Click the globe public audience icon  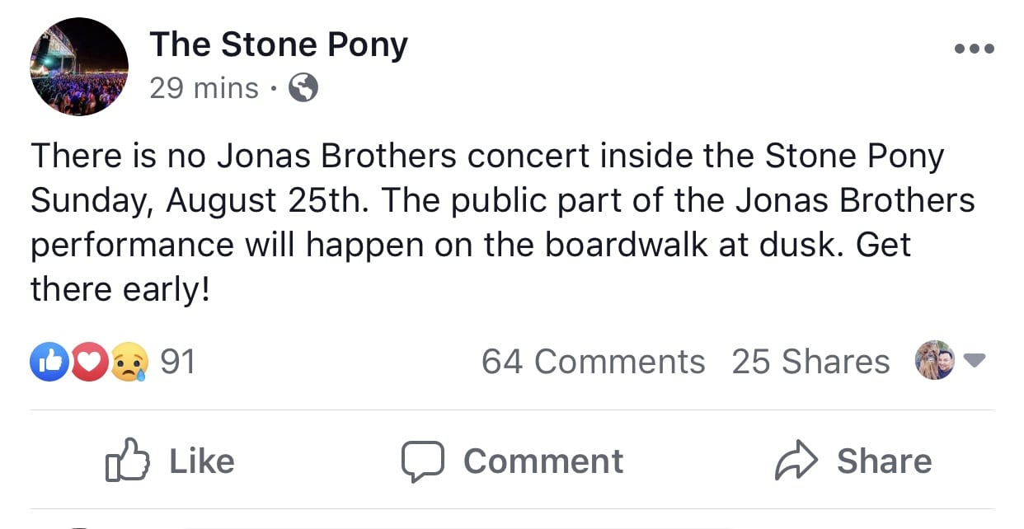[303, 87]
